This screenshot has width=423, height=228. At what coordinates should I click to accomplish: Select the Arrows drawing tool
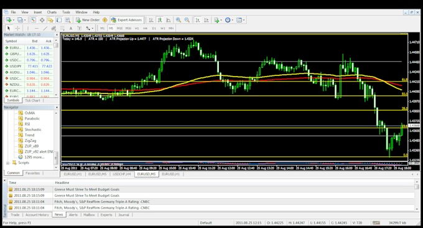[x=88, y=28]
